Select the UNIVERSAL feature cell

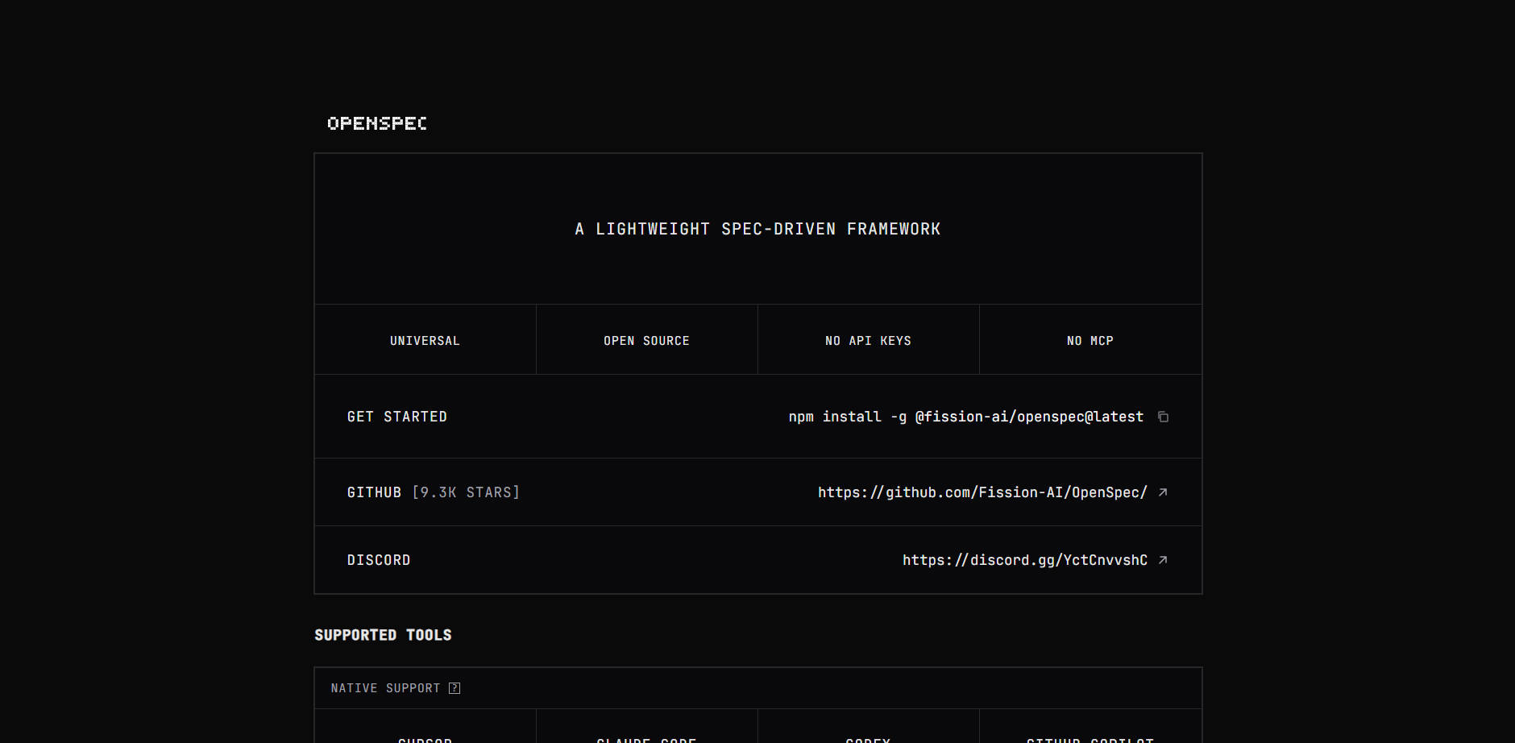pyautogui.click(x=425, y=339)
